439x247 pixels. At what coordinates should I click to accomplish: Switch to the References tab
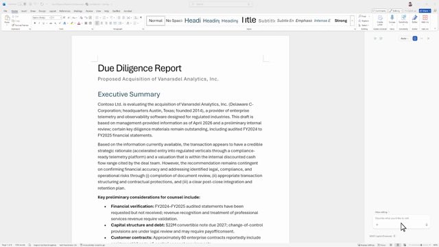point(64,11)
